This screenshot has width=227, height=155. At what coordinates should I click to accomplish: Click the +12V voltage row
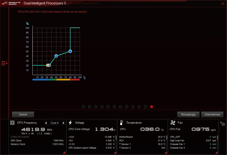click(91, 137)
